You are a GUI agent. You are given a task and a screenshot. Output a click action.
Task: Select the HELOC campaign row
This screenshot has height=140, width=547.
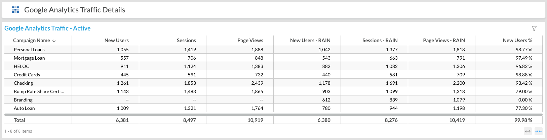pos(22,66)
